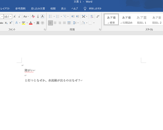This screenshot has height=130, width=163.
Task: Apply the 見出し 1 style
Action: [x=141, y=20]
